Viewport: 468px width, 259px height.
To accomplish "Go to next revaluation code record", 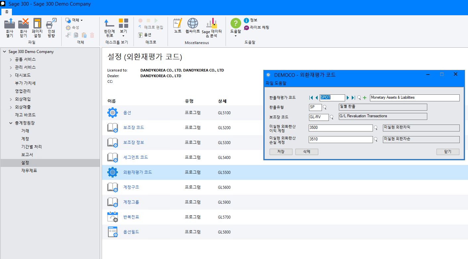I will (348, 98).
